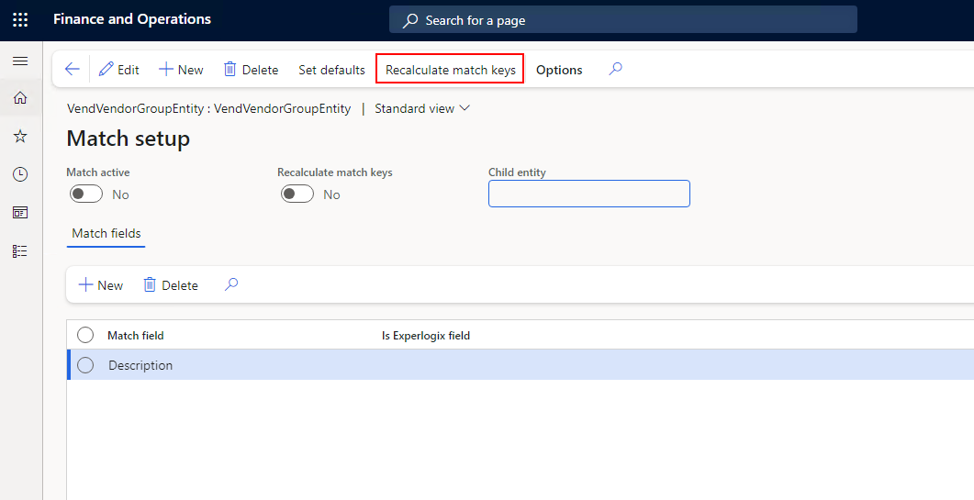The width and height of the screenshot is (974, 500).
Task: Click the back arrow in action bar
Action: [x=72, y=69]
